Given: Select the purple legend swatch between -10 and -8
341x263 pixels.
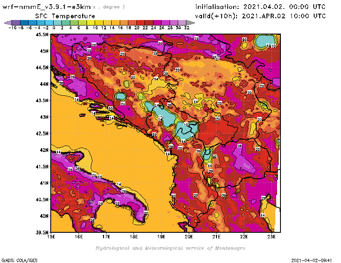Looking at the screenshot, I should click(x=16, y=23).
